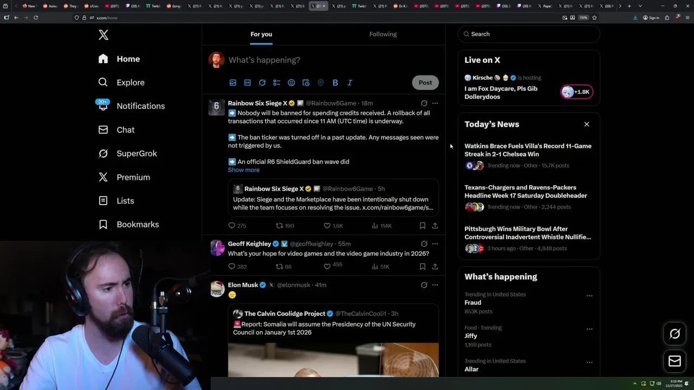This screenshot has height=390, width=694.
Task: Go to Lists in sidebar
Action: [116, 201]
